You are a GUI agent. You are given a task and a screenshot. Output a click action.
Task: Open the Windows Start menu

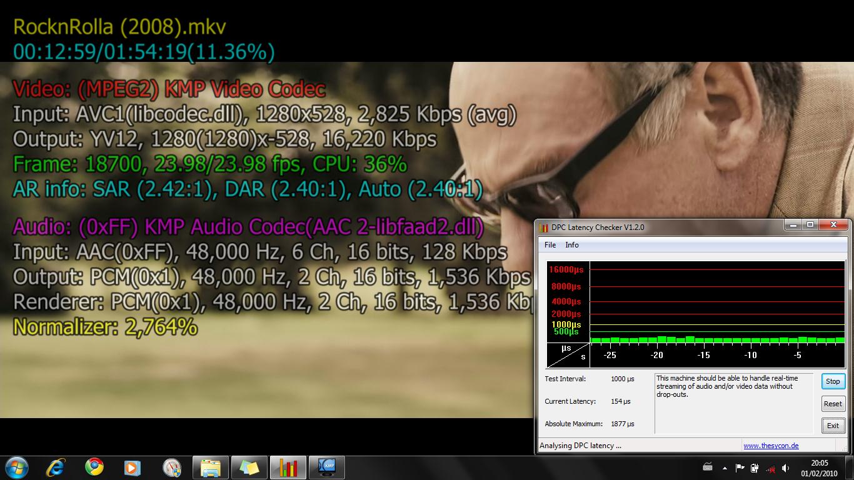point(16,467)
